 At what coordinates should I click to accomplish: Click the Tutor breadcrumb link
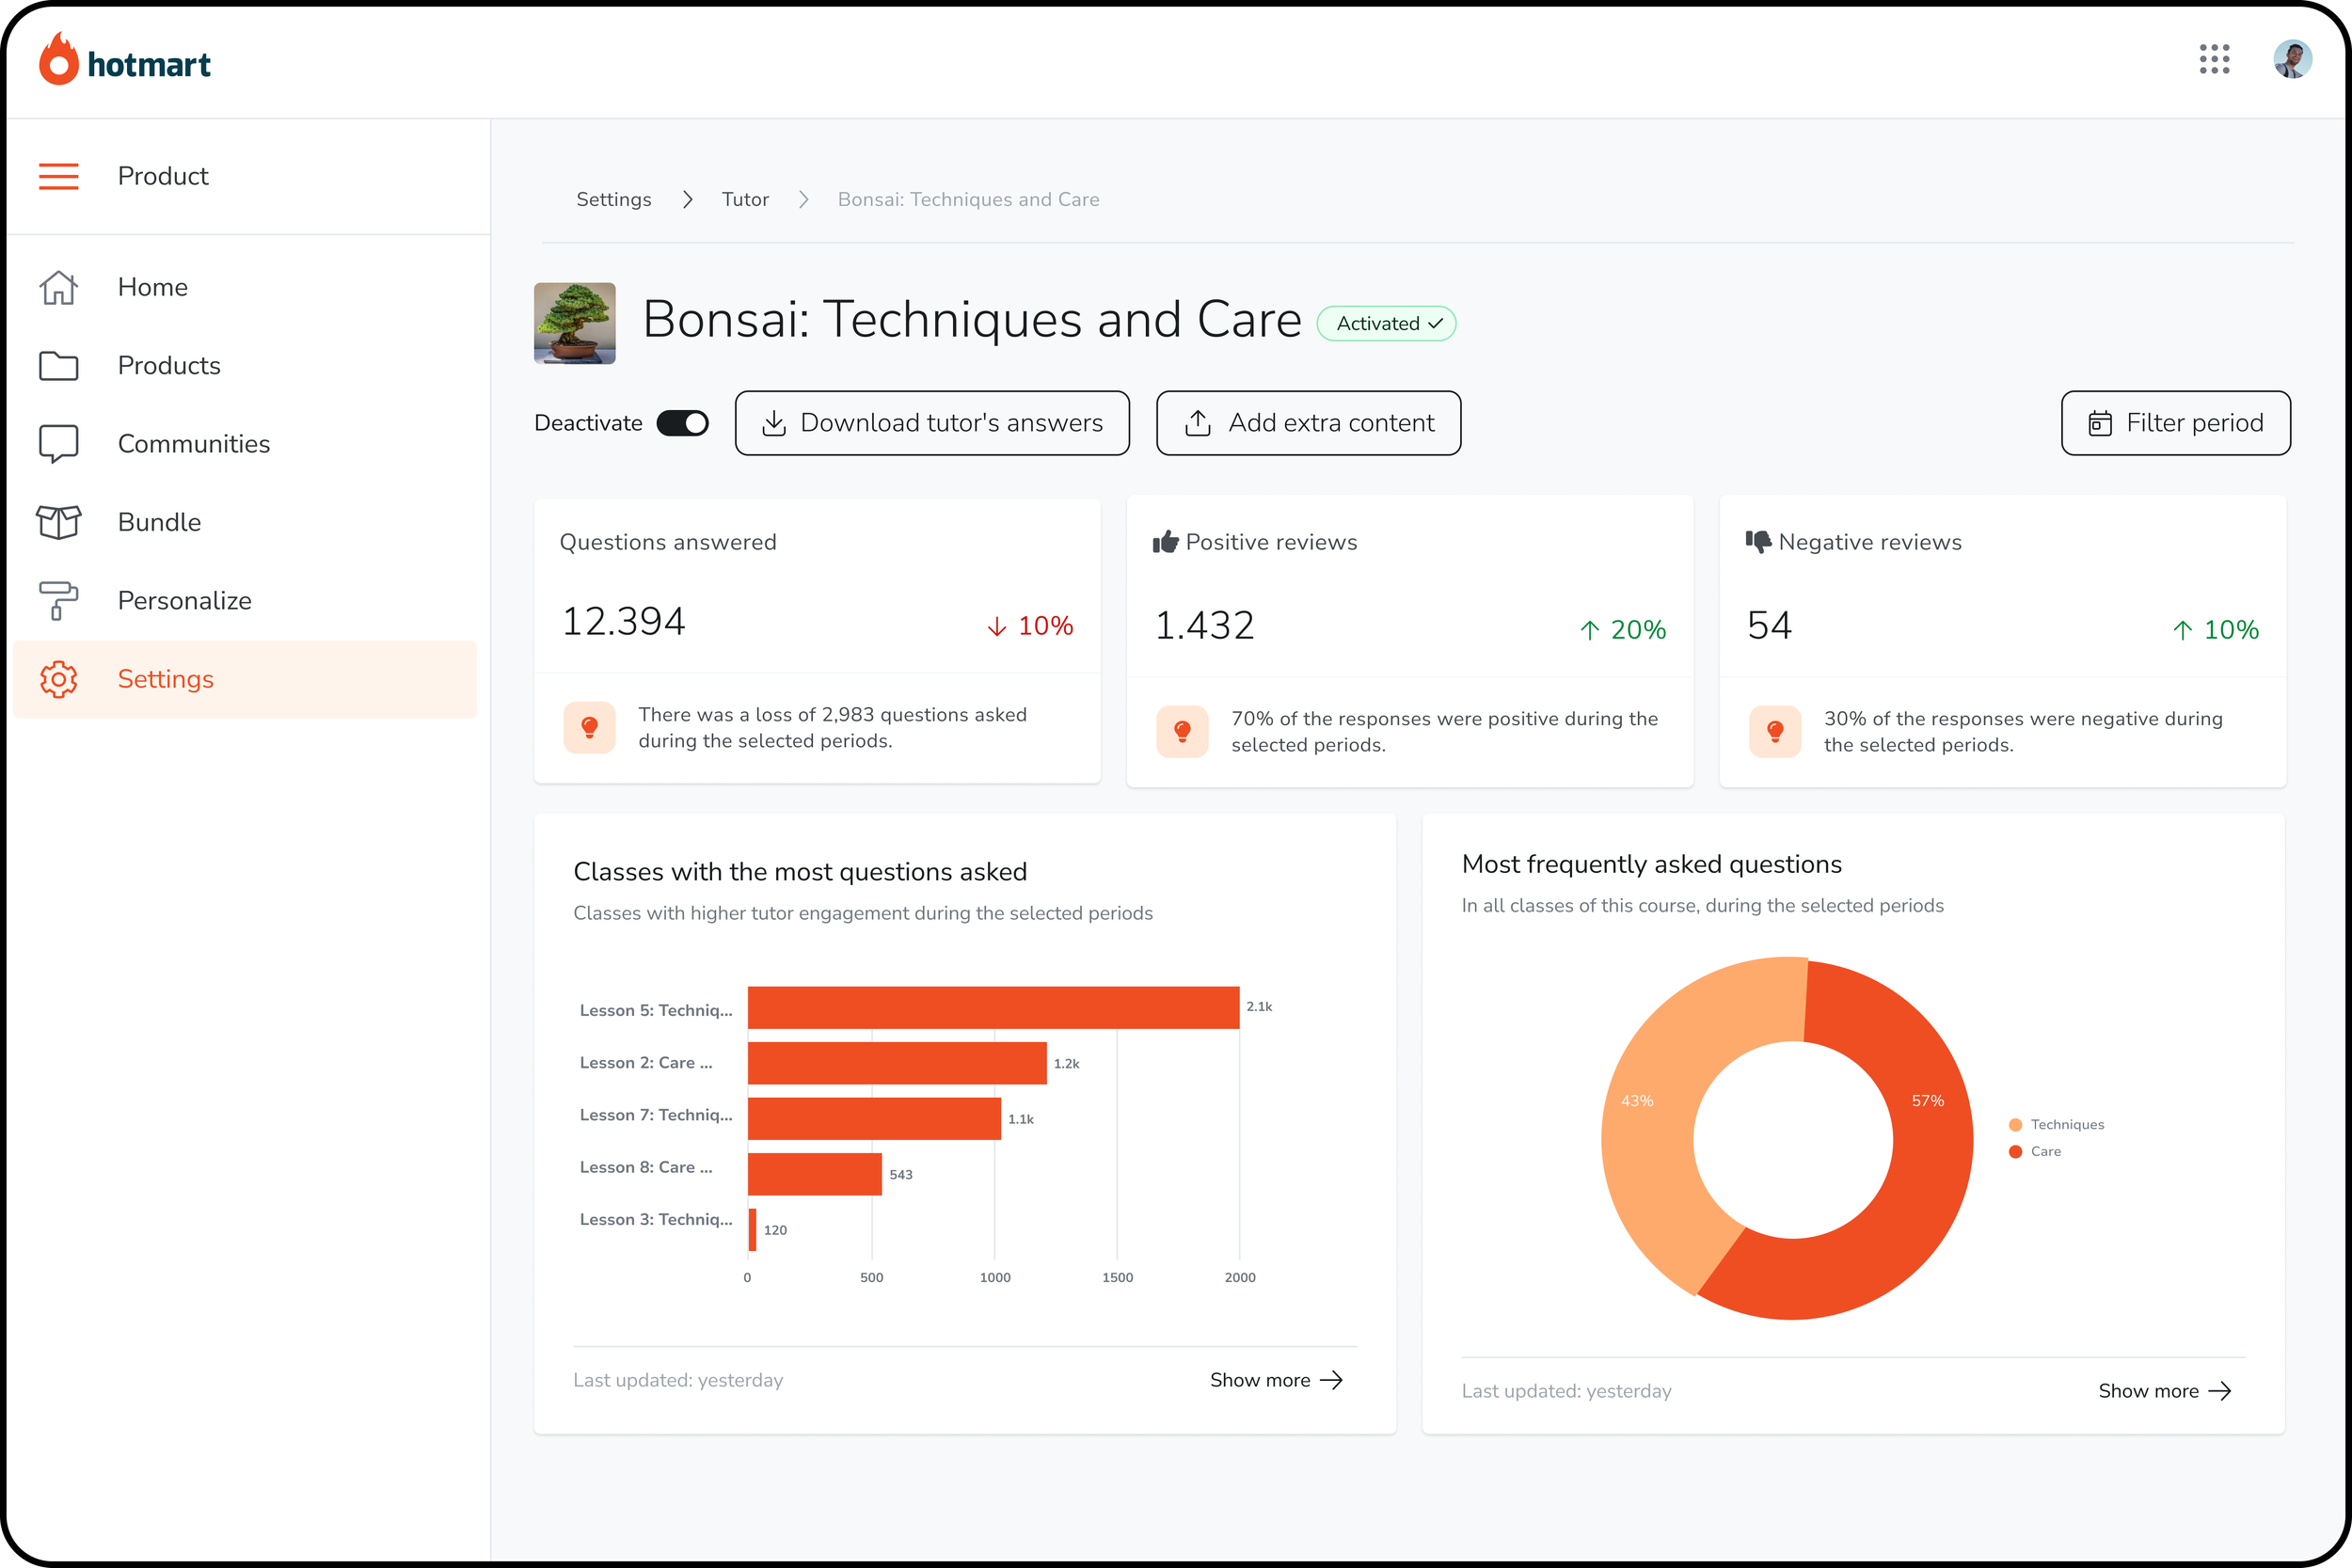745,199
